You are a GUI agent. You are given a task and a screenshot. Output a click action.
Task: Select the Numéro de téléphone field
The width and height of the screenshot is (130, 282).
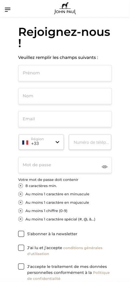coord(90,142)
